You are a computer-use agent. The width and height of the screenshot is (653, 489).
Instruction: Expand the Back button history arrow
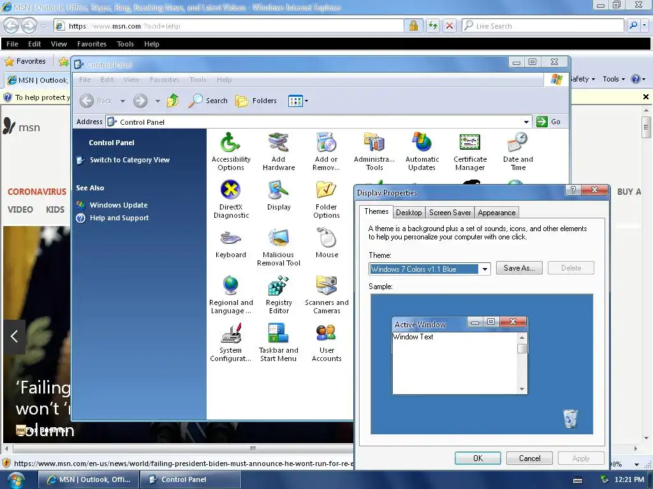122,101
